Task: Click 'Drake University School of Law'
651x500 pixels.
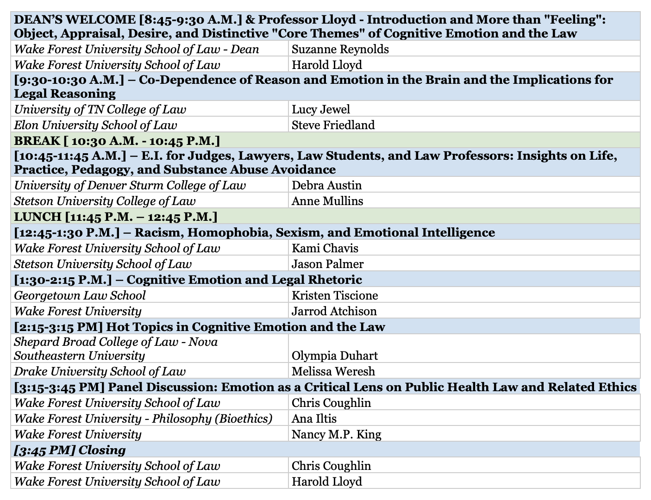Action: (100, 371)
